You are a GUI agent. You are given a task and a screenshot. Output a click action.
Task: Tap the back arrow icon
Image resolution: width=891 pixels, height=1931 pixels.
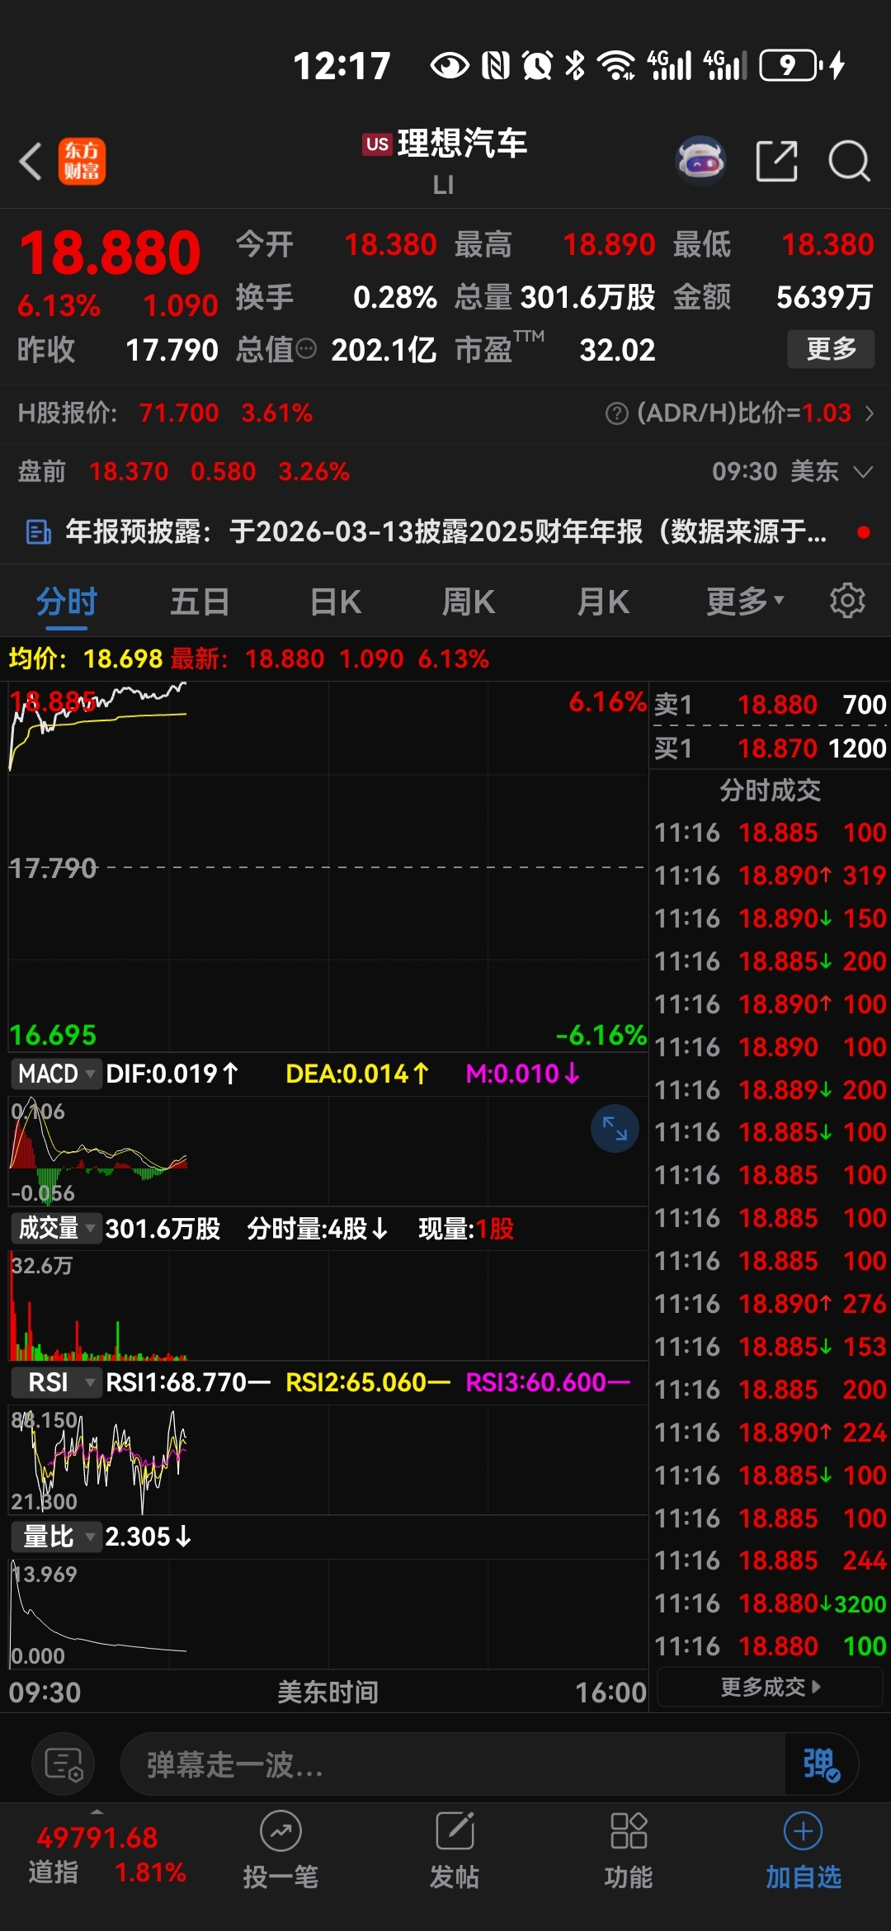(x=31, y=161)
